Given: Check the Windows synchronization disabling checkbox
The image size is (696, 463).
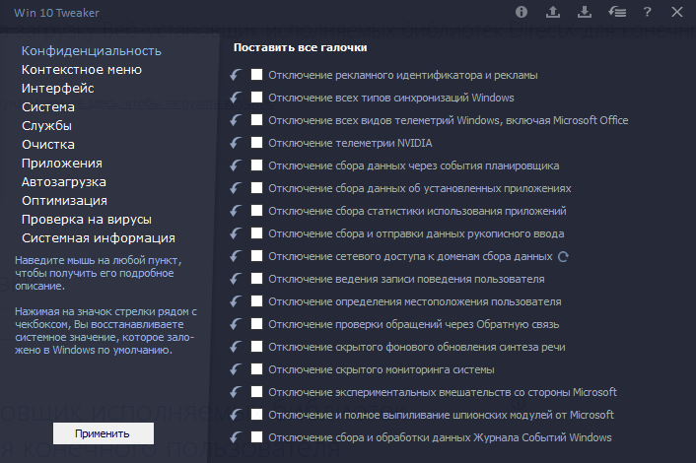Looking at the screenshot, I should click(x=256, y=98).
